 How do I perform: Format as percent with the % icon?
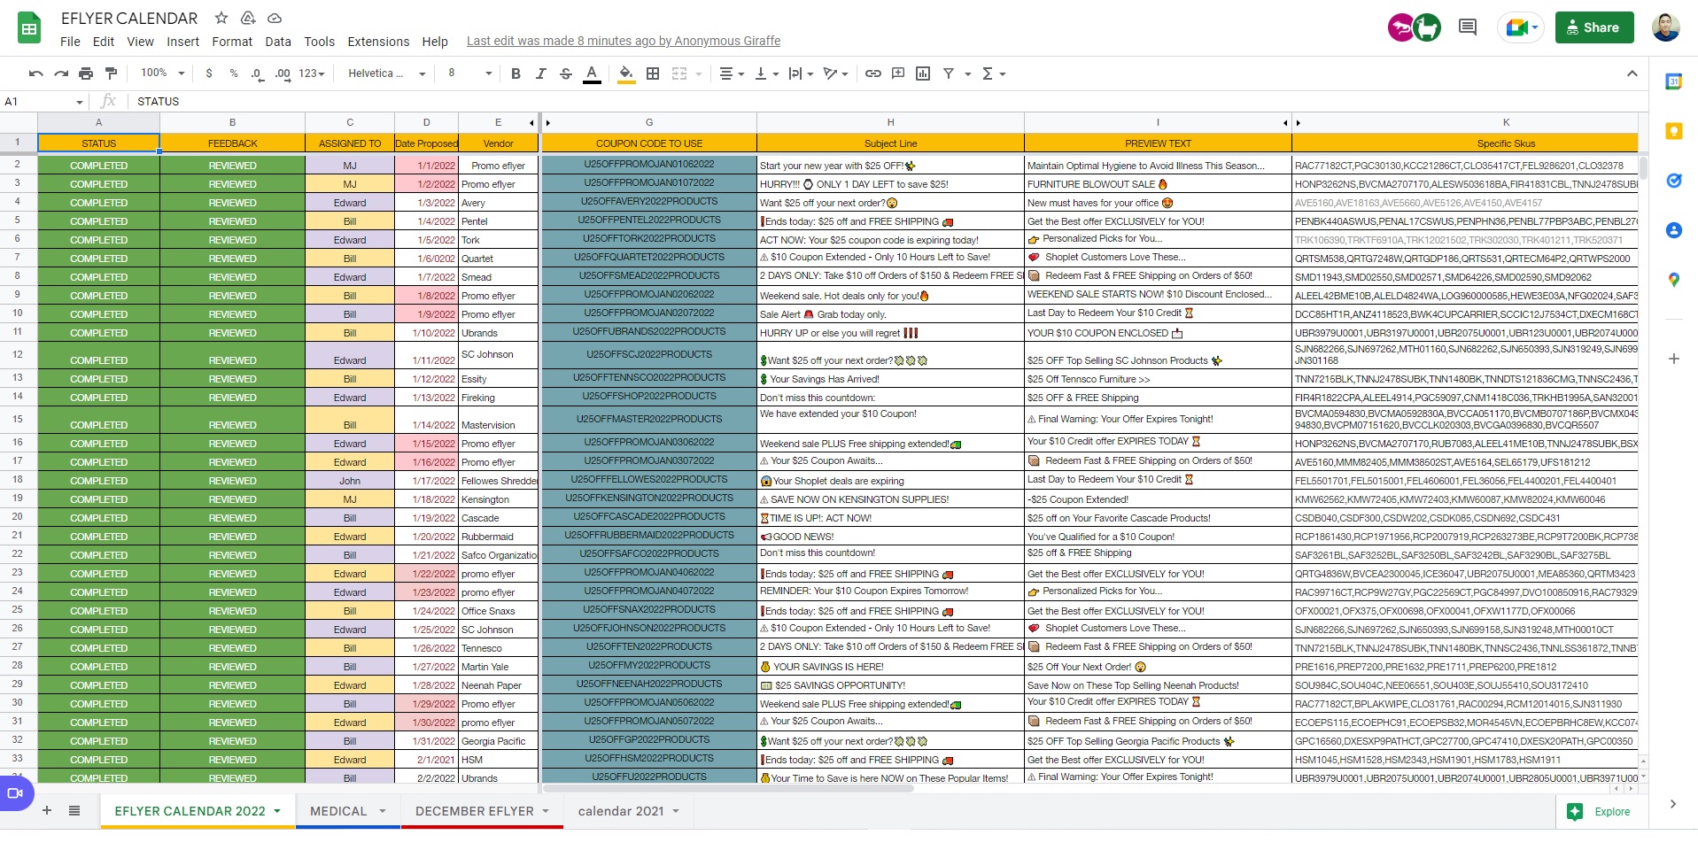(234, 73)
